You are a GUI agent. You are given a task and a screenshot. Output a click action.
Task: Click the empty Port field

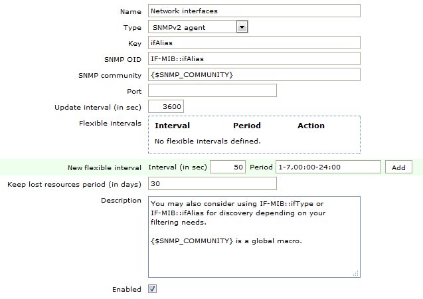tap(212, 90)
